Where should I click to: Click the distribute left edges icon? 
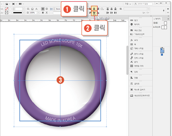click(108, 13)
